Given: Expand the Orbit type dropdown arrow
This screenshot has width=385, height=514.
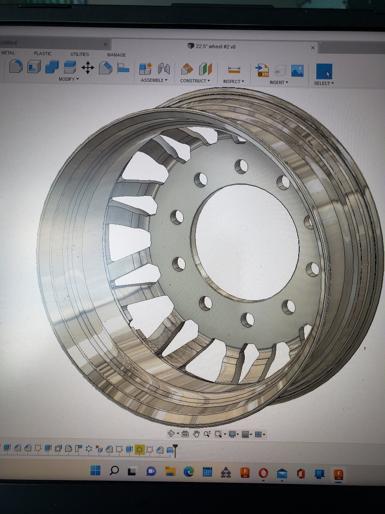Looking at the screenshot, I should coord(178,434).
